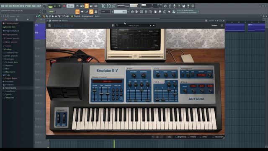Click the preset name in Emulator header
Viewport: 268px width, 151px height.
134,26
